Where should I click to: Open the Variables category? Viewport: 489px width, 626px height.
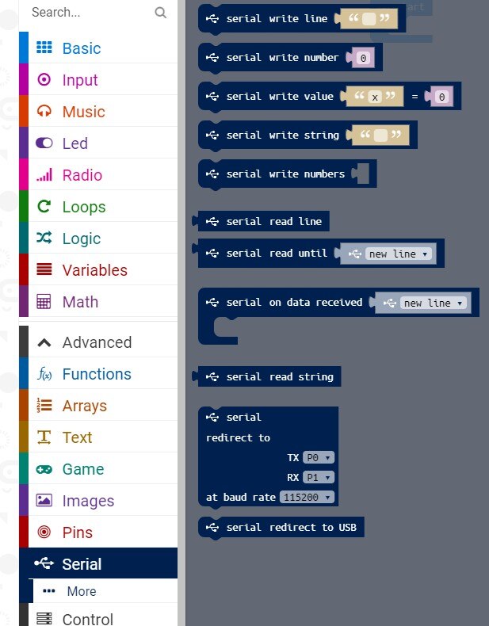(94, 270)
